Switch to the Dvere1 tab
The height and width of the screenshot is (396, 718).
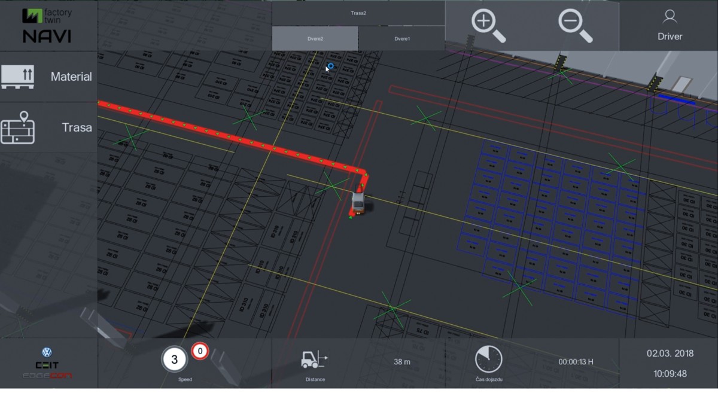[x=402, y=38]
